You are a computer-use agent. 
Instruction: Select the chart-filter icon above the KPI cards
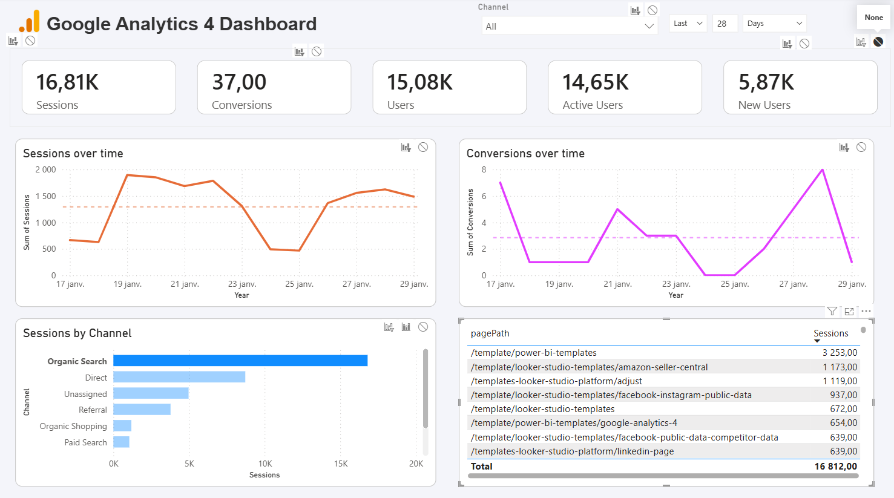[300, 51]
